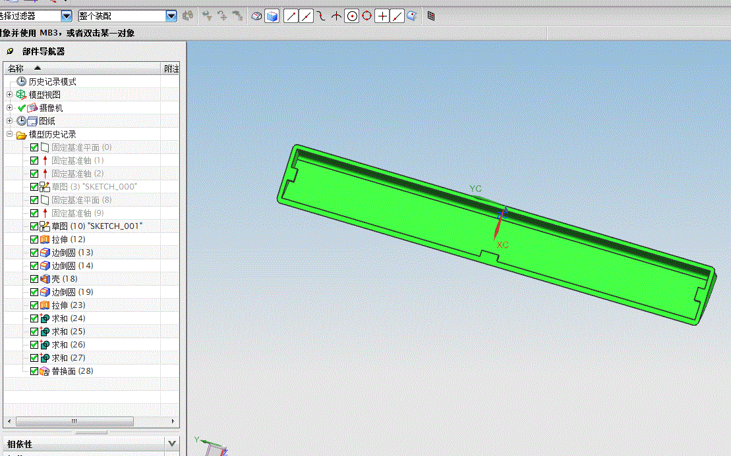Click the 附注 column header
This screenshot has width=731, height=456.
click(x=171, y=68)
